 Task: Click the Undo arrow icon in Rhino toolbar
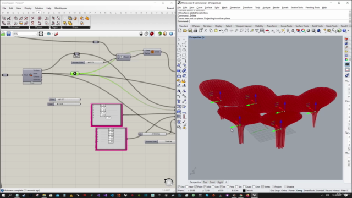221,31
